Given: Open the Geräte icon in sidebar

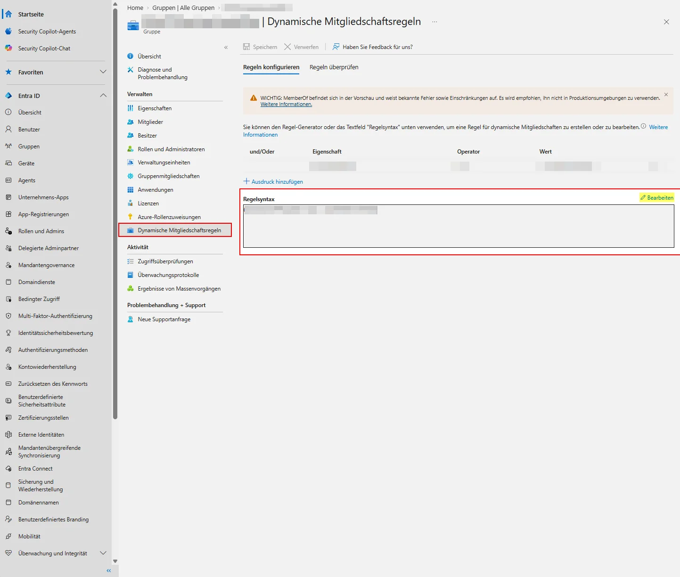Looking at the screenshot, I should 8,163.
